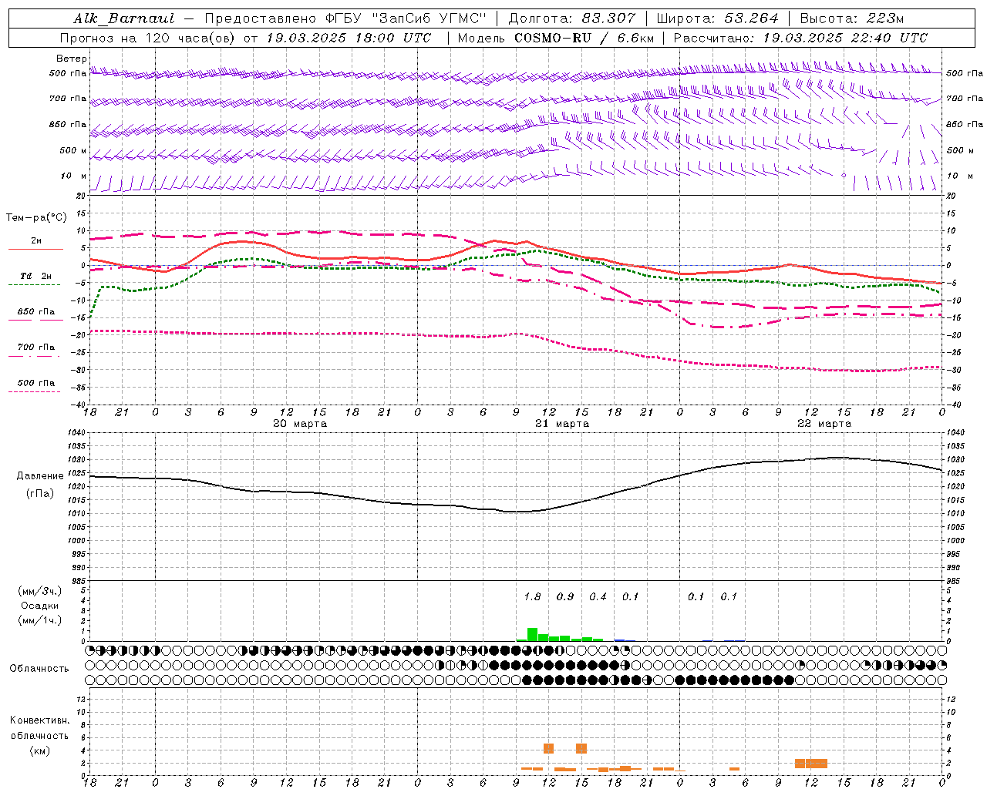Click the pink long-dash sample under legend "850 гПа"
This screenshot has height=789, width=987.
[x=35, y=321]
